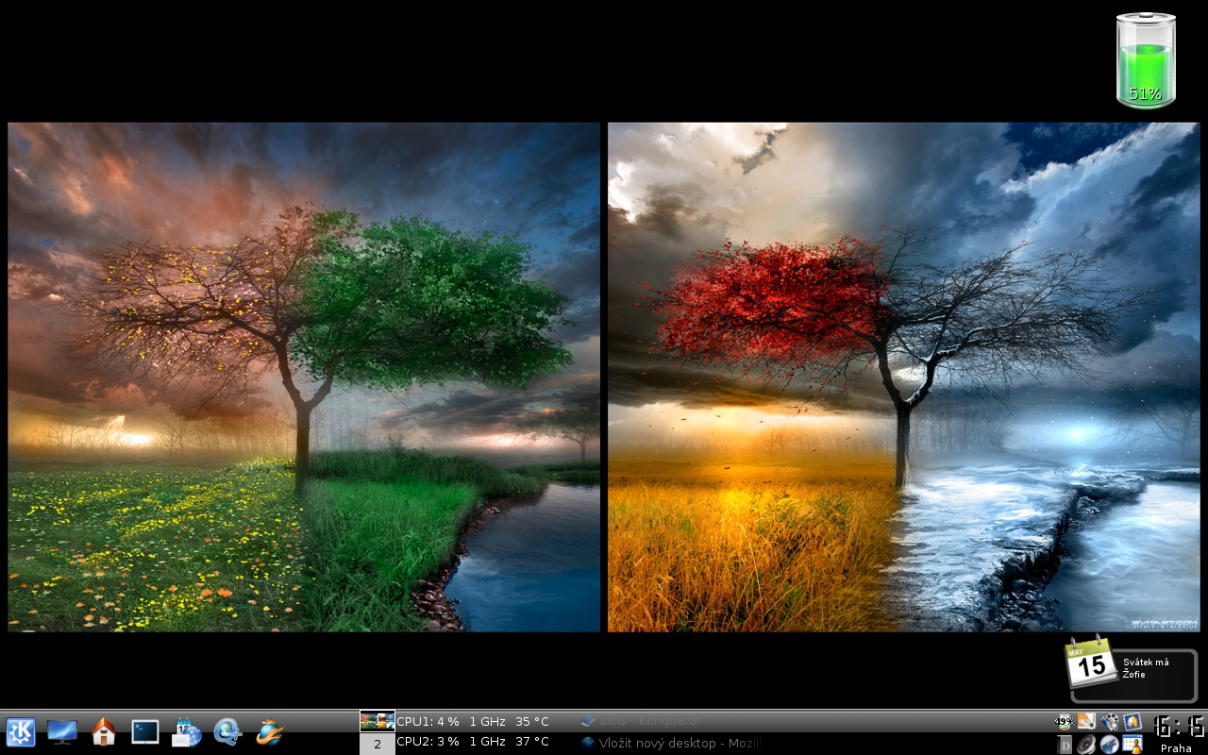
Task: Click the red tree autumn-winter picture
Action: click(903, 377)
